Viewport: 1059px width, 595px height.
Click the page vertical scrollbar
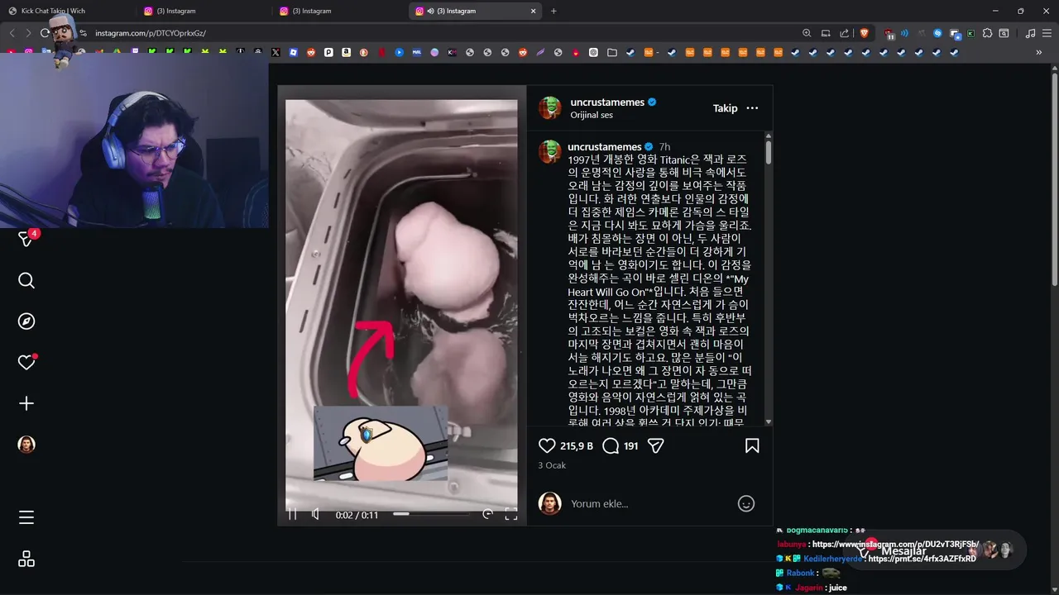tap(1054, 182)
